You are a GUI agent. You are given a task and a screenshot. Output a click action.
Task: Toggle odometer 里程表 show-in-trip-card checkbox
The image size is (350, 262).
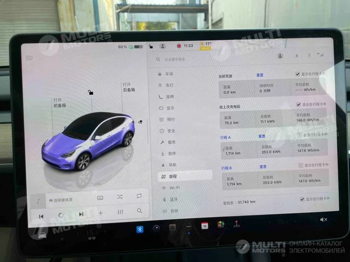point(302,199)
